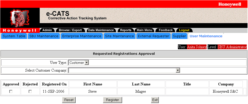Viewport: 248px width, 104px height.
Task: Open the Feedback menu tab
Action: pyautogui.click(x=166, y=30)
